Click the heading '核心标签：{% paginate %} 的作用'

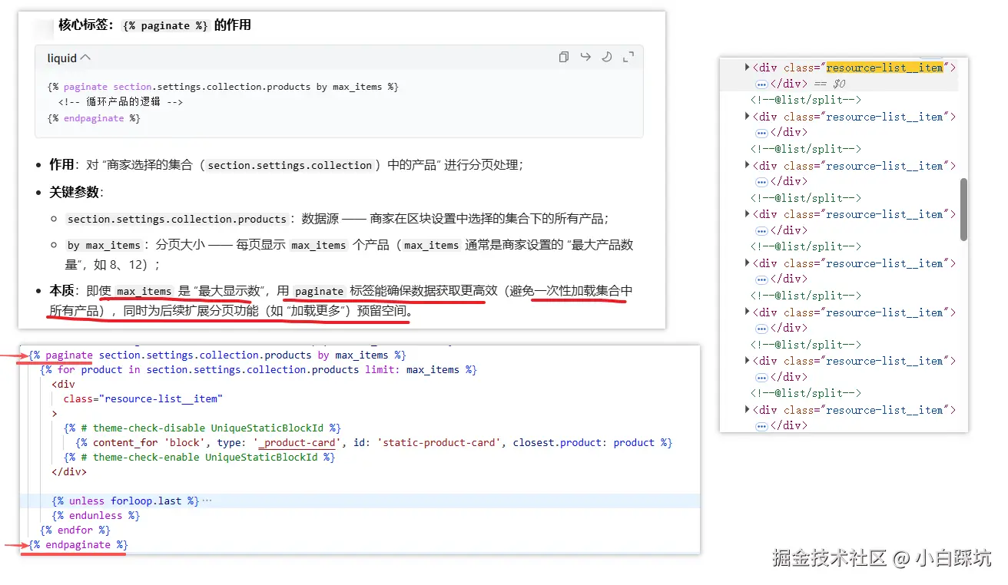point(154,25)
